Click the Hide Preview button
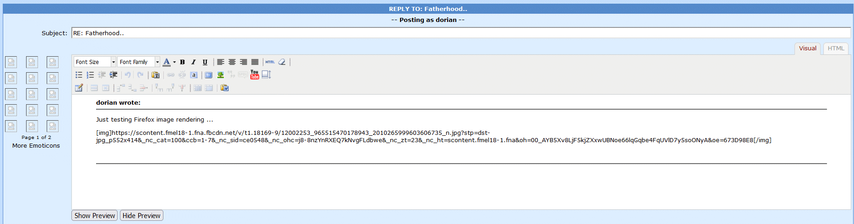 [x=141, y=216]
